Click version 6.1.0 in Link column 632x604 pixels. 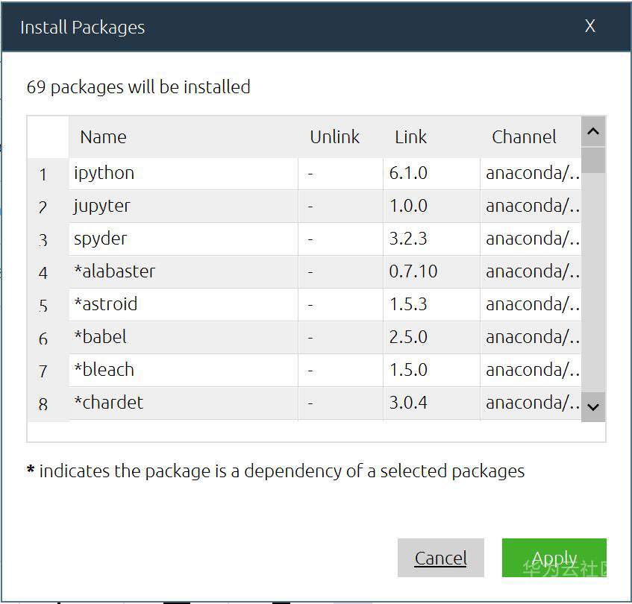(x=408, y=173)
